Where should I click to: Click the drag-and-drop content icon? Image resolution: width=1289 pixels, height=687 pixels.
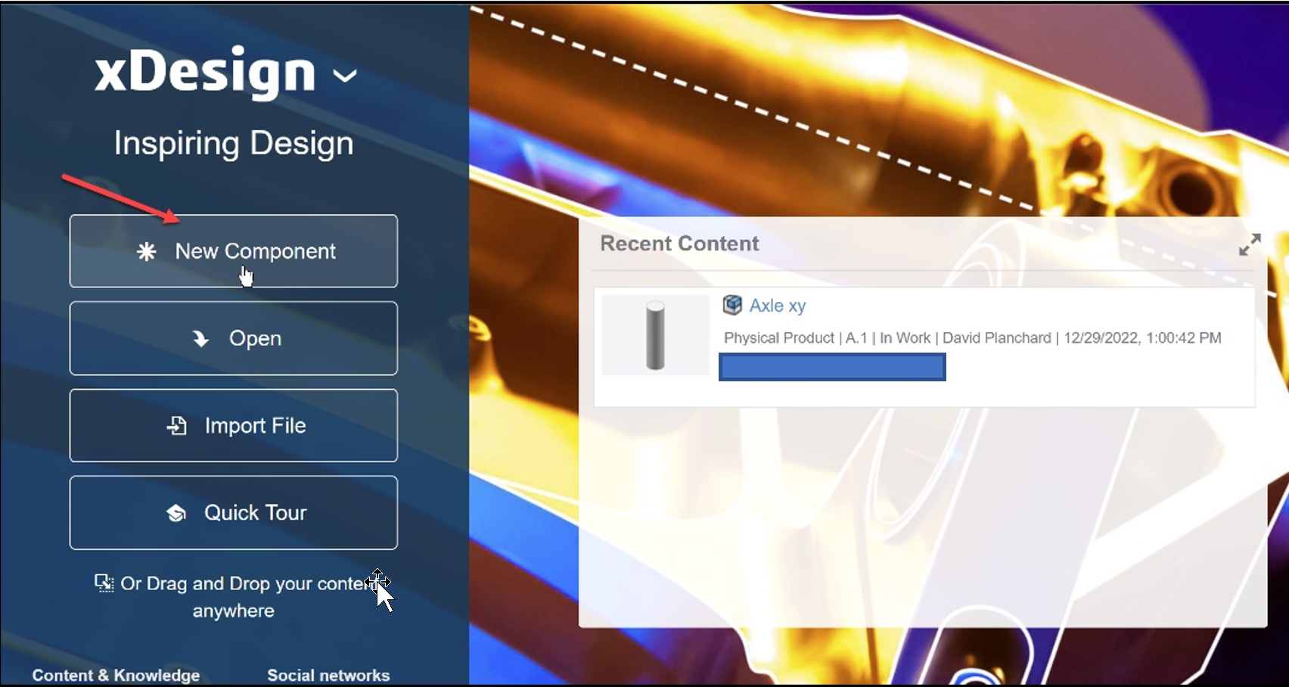pyautogui.click(x=103, y=583)
